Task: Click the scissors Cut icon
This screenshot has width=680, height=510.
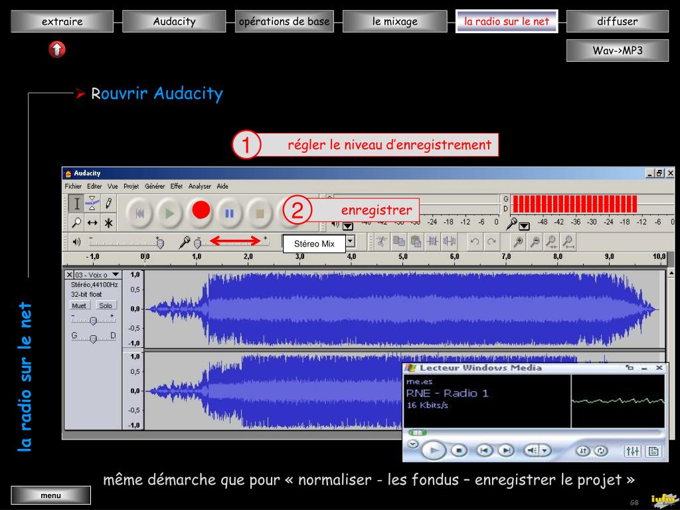Action: tap(381, 241)
